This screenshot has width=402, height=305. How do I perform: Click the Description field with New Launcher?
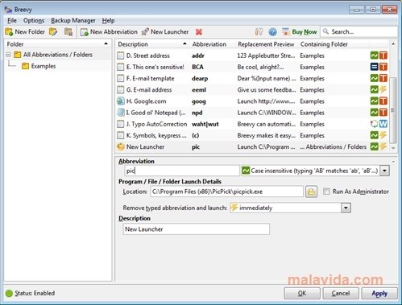click(x=197, y=229)
